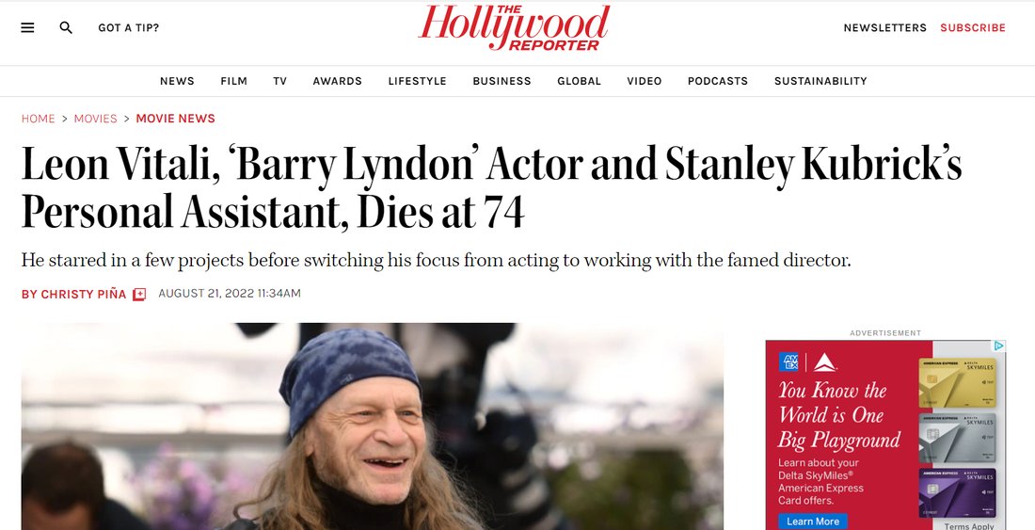
Task: Click the search magnifier icon
Action: click(66, 27)
